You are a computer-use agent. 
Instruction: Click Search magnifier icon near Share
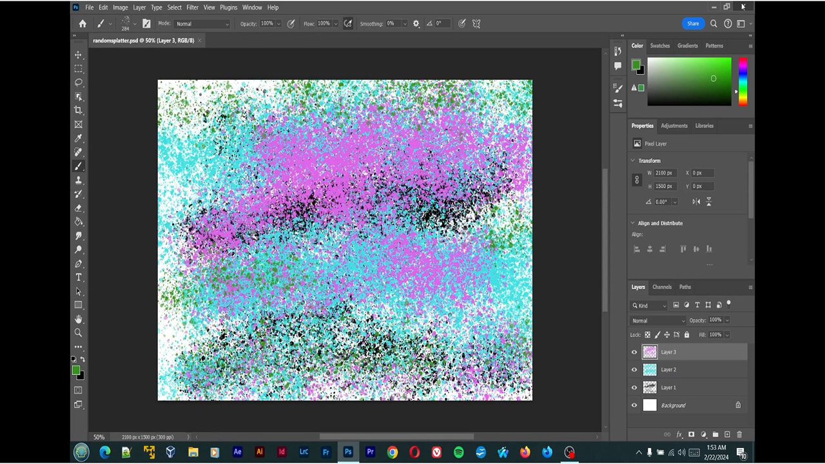tap(713, 23)
